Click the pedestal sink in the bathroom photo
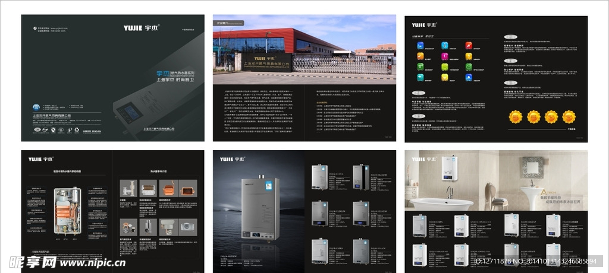Screen dimensions: 609x273 pos(532,198)
